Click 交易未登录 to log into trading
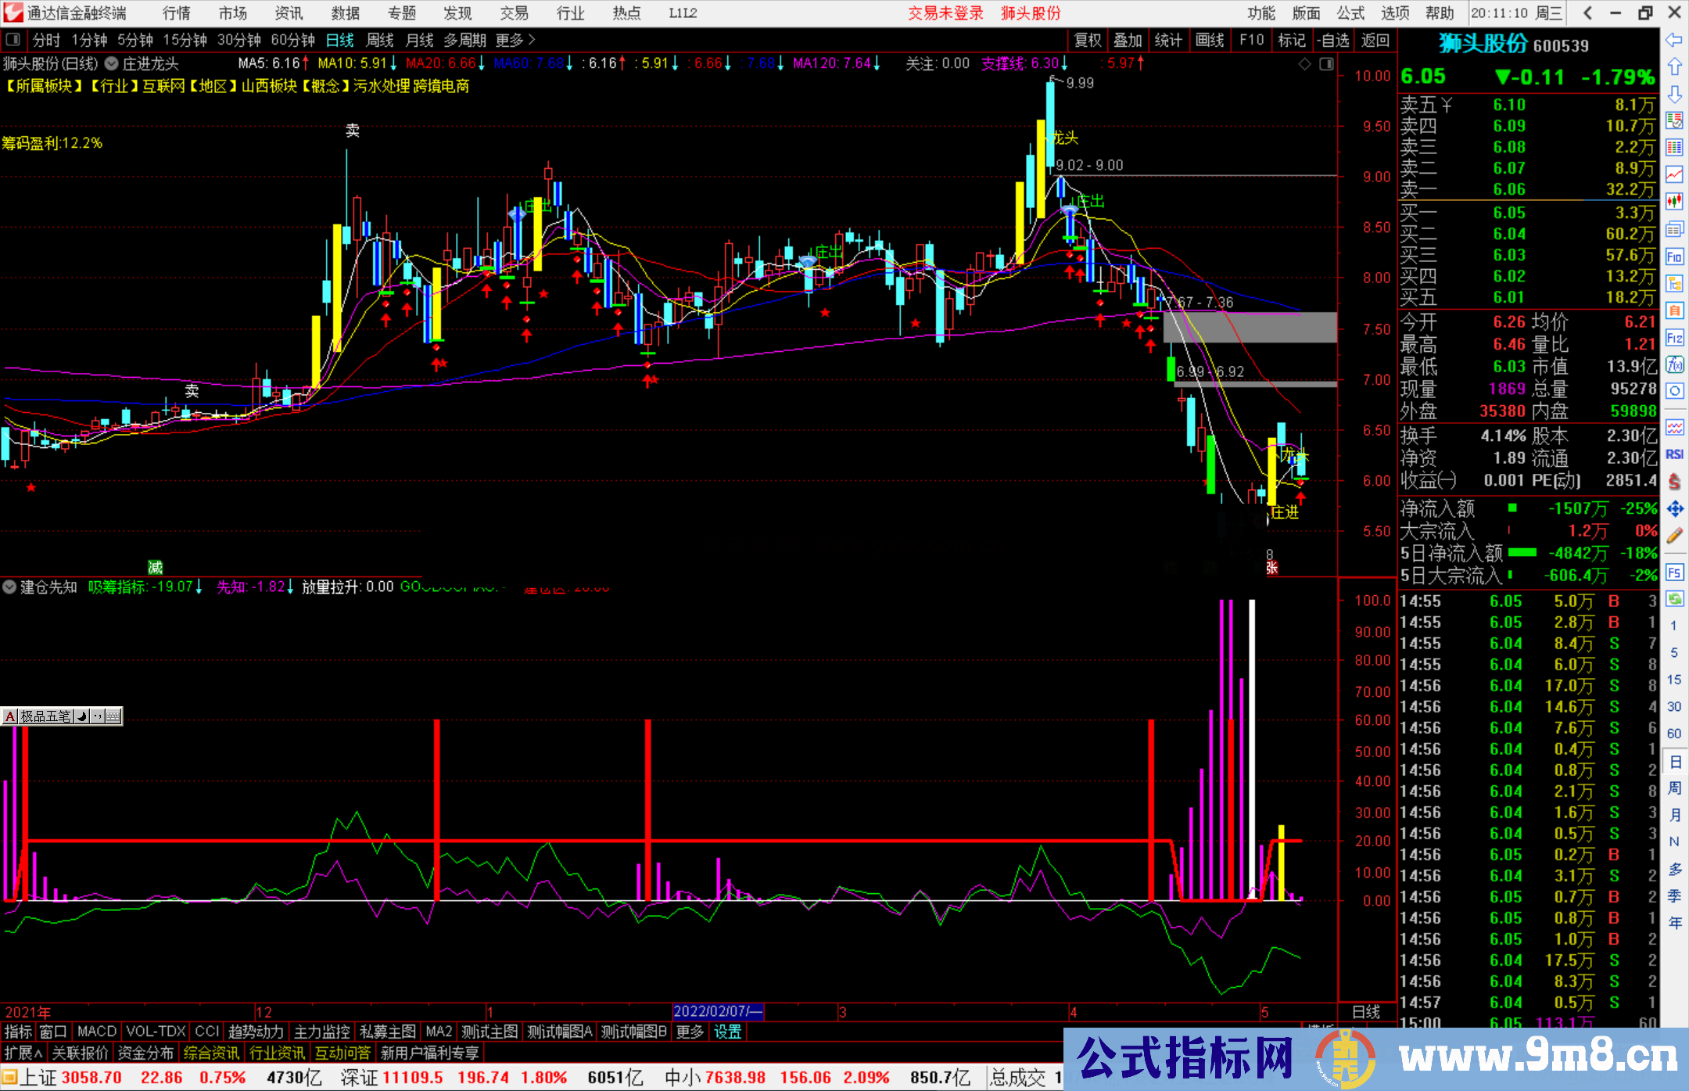 click(945, 13)
